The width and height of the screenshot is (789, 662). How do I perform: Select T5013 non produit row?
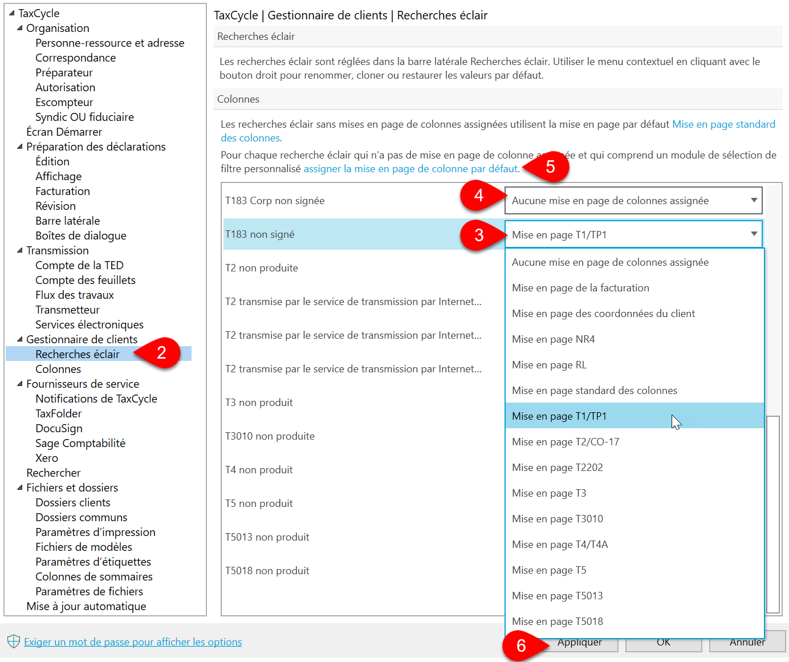[363, 537]
